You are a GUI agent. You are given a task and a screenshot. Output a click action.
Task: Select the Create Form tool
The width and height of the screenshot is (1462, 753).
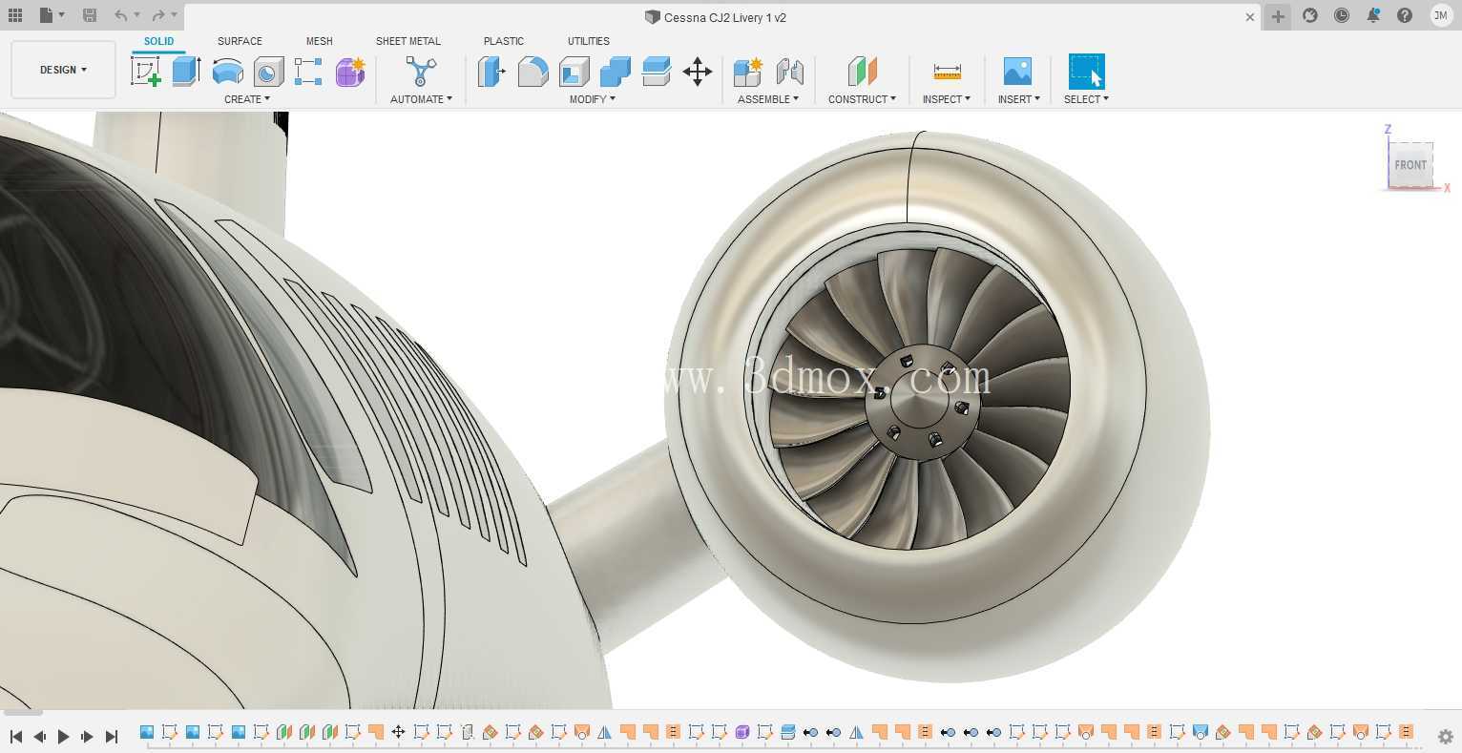pos(350,72)
